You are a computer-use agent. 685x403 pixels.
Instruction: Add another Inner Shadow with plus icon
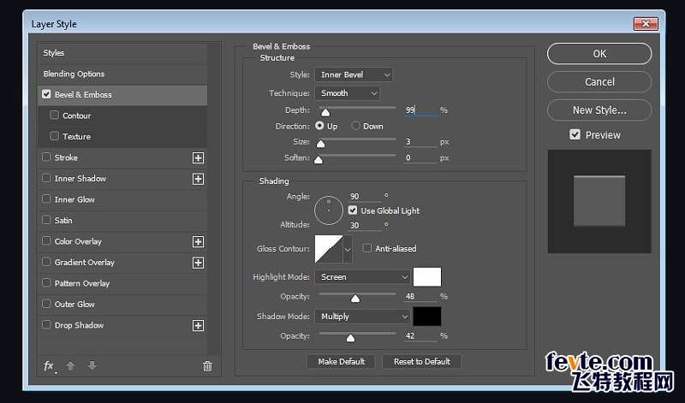tap(198, 179)
